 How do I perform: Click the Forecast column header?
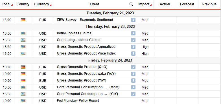tap(187, 4)
